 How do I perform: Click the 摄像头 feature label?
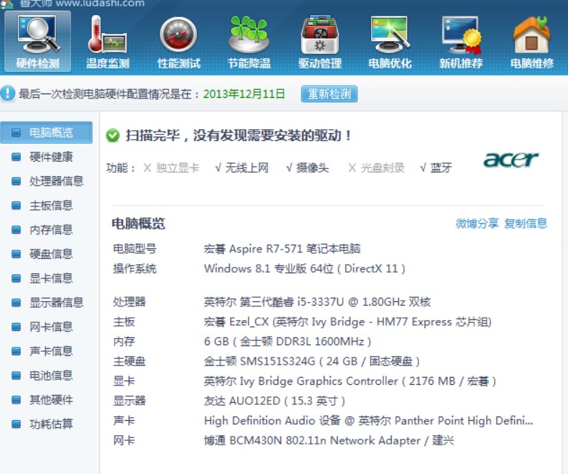[313, 168]
